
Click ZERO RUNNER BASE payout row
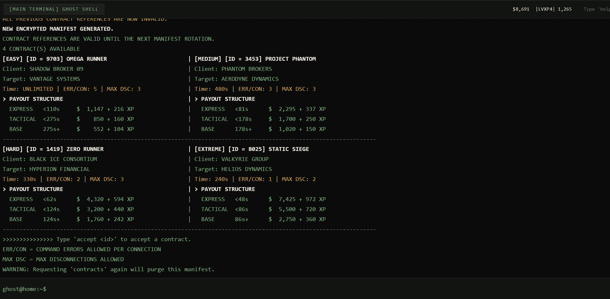(x=72, y=219)
